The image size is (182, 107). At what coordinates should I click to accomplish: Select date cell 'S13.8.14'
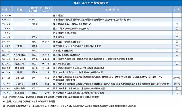pos(6,42)
